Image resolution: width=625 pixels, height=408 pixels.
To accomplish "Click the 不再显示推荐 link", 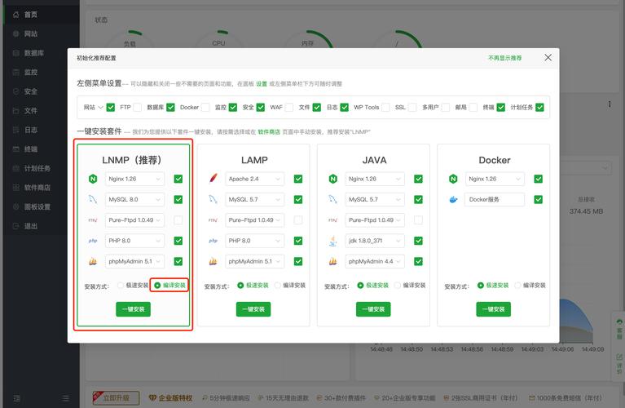I will tap(504, 58).
